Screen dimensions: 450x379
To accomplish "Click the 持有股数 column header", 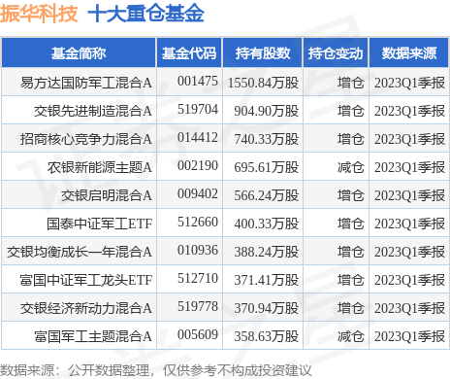I will click(x=263, y=53).
